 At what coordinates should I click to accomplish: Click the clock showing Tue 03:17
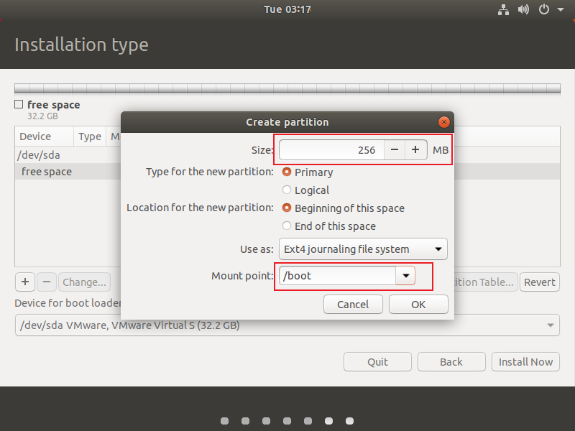[287, 9]
